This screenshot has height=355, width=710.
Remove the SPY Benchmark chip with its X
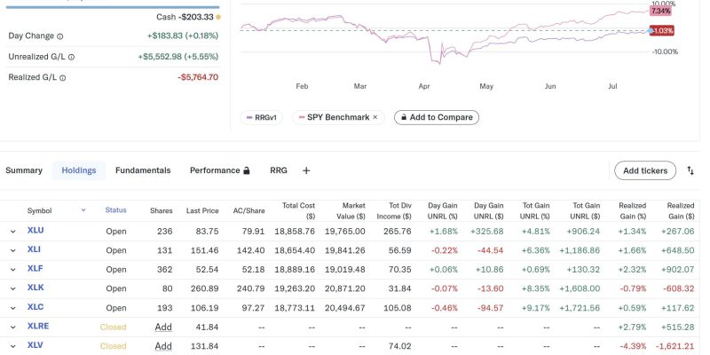375,117
